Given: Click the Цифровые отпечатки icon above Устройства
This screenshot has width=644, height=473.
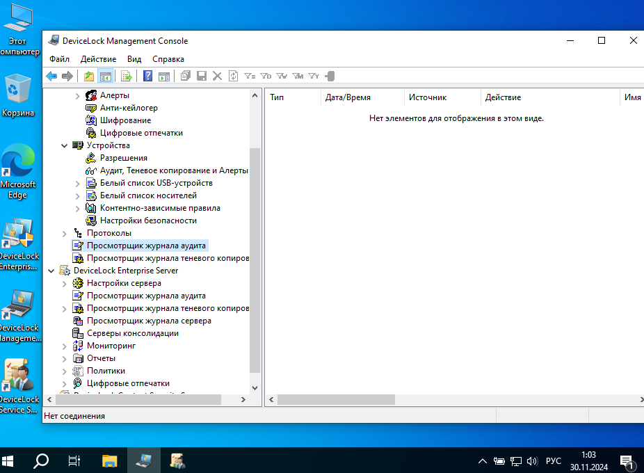Looking at the screenshot, I should tap(91, 133).
